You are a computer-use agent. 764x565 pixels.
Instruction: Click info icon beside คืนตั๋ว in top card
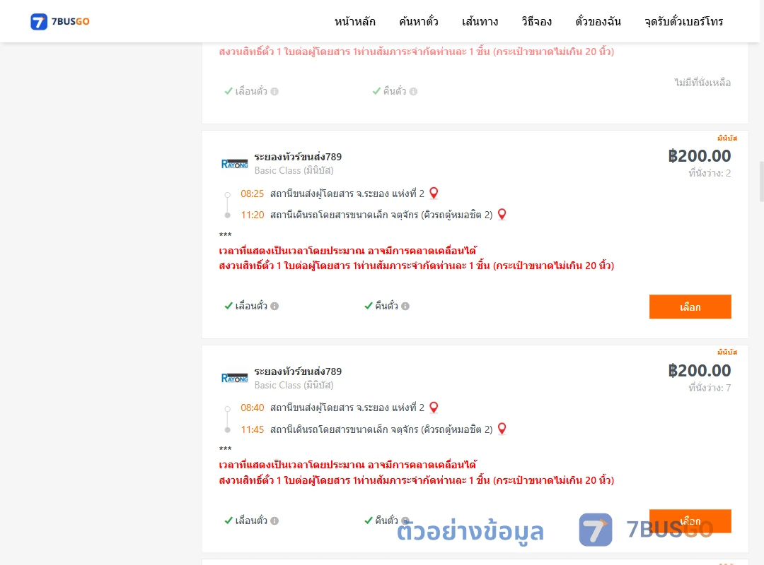pyautogui.click(x=413, y=92)
